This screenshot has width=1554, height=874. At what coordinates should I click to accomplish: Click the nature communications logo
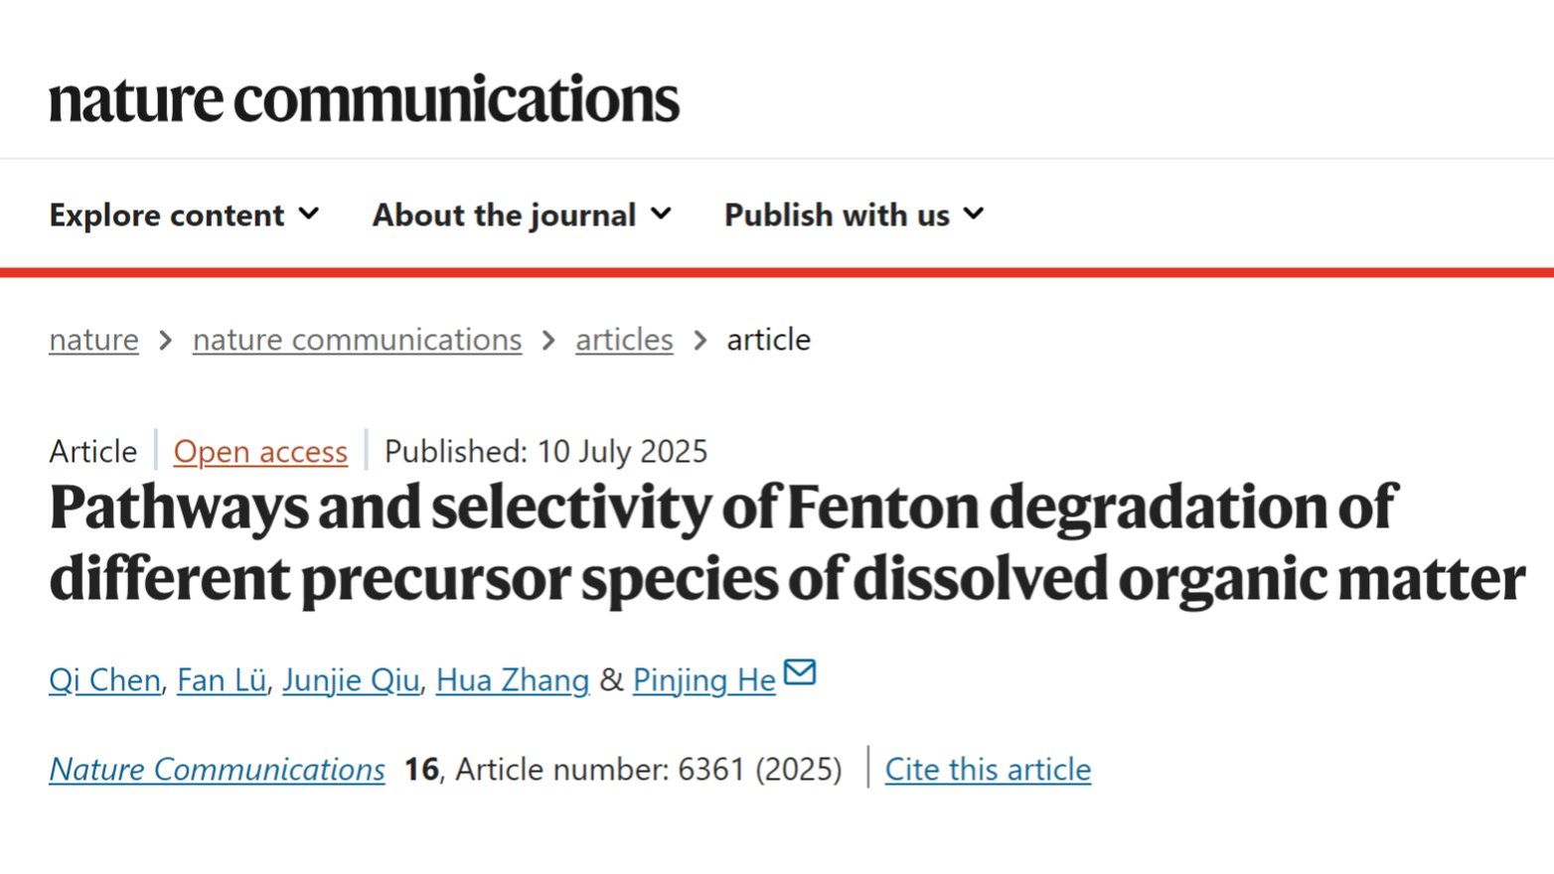click(x=364, y=98)
